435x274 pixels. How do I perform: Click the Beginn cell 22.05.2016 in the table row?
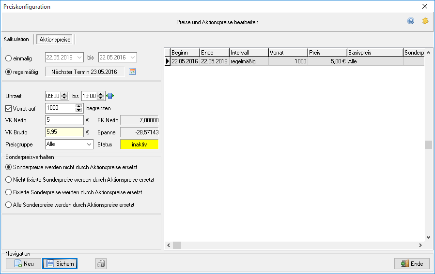pos(185,61)
